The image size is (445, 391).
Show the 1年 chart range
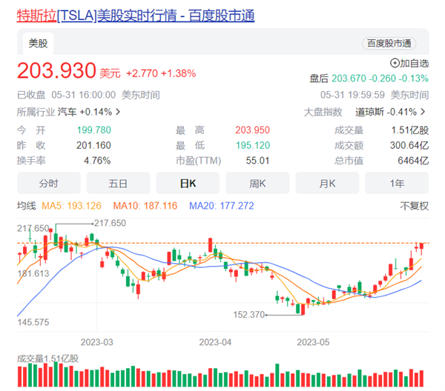(x=397, y=184)
